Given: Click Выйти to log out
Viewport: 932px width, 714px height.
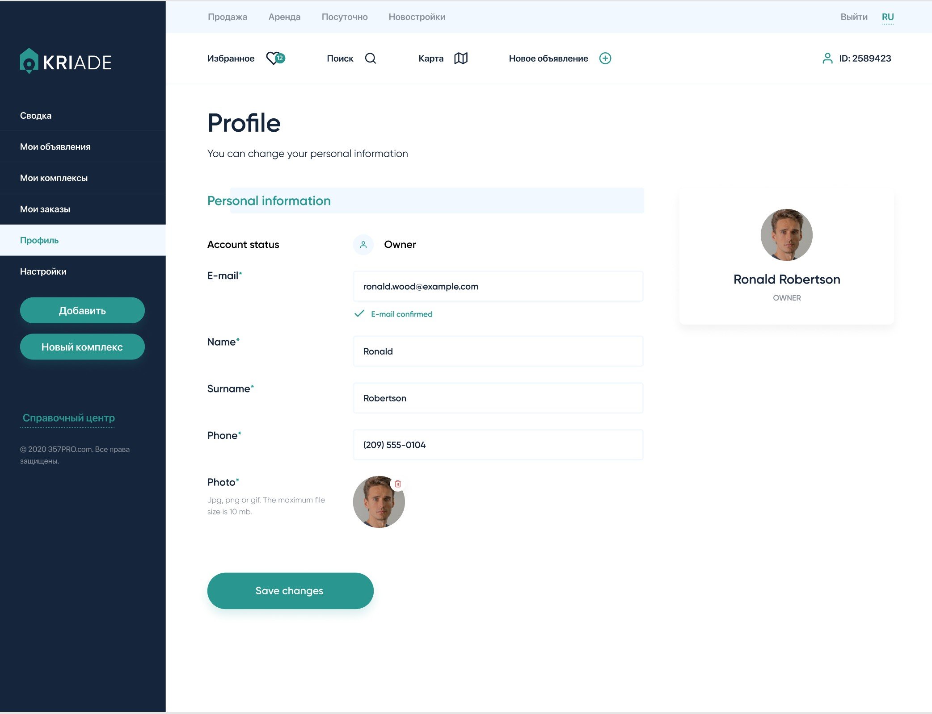Looking at the screenshot, I should (x=854, y=17).
